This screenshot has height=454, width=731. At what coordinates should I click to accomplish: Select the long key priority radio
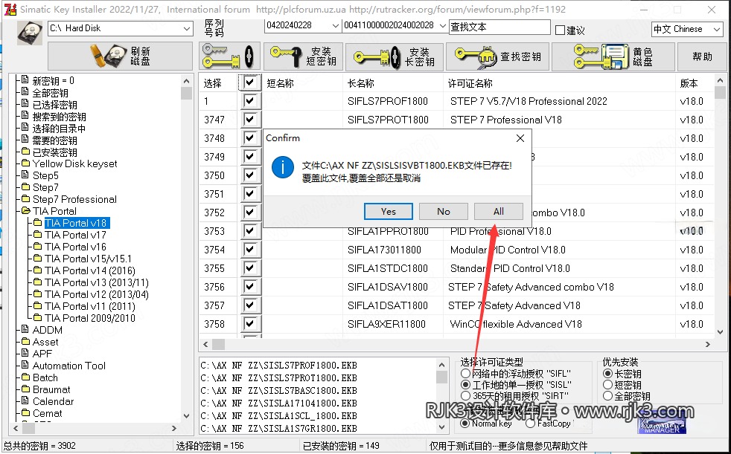click(x=607, y=374)
